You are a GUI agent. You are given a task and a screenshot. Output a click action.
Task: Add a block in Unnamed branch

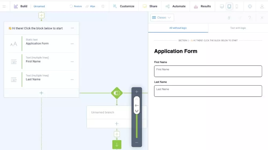click(x=117, y=124)
